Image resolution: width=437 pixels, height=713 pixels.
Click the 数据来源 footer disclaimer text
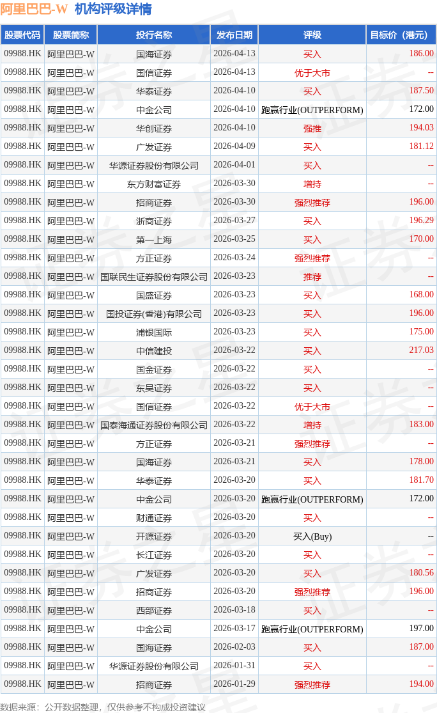point(103,707)
